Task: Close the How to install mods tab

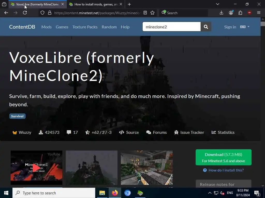Action: click(x=121, y=4)
